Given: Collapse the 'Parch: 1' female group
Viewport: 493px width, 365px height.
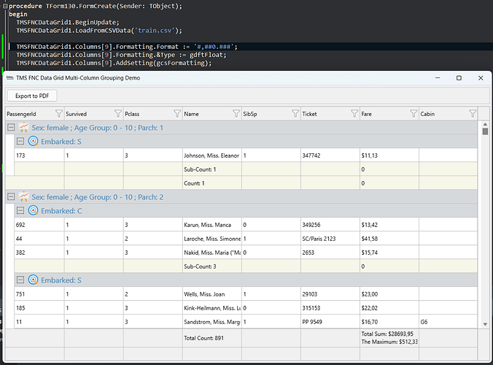Looking at the screenshot, I should coord(11,128).
